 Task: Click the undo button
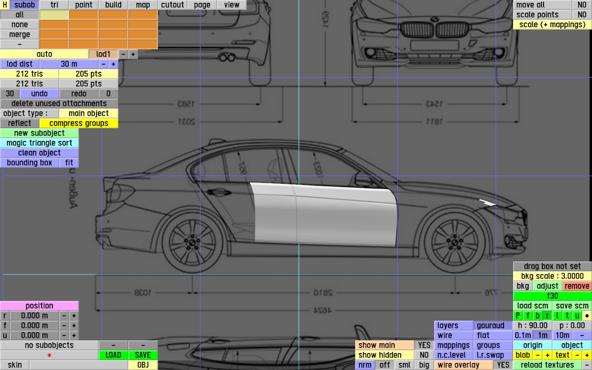(39, 94)
